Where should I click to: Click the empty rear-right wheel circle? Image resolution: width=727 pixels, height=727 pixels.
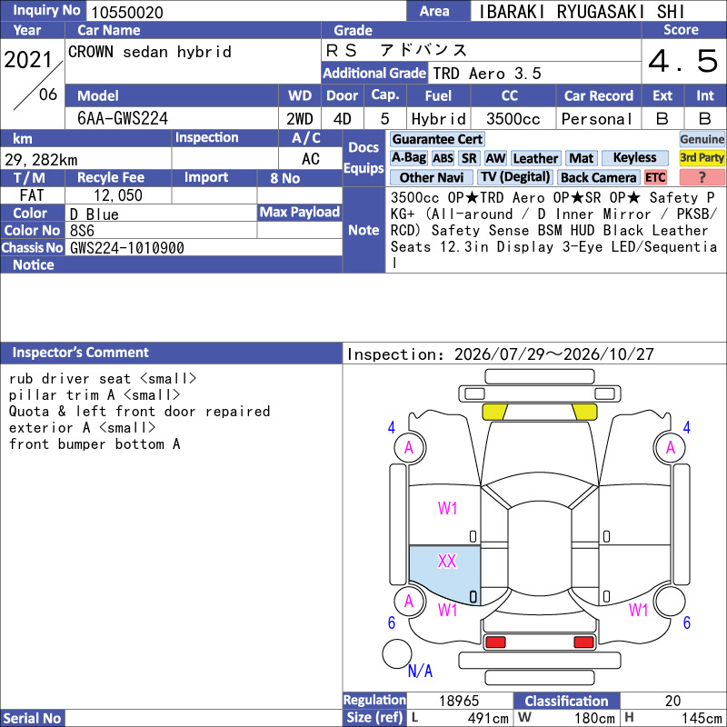pyautogui.click(x=671, y=602)
